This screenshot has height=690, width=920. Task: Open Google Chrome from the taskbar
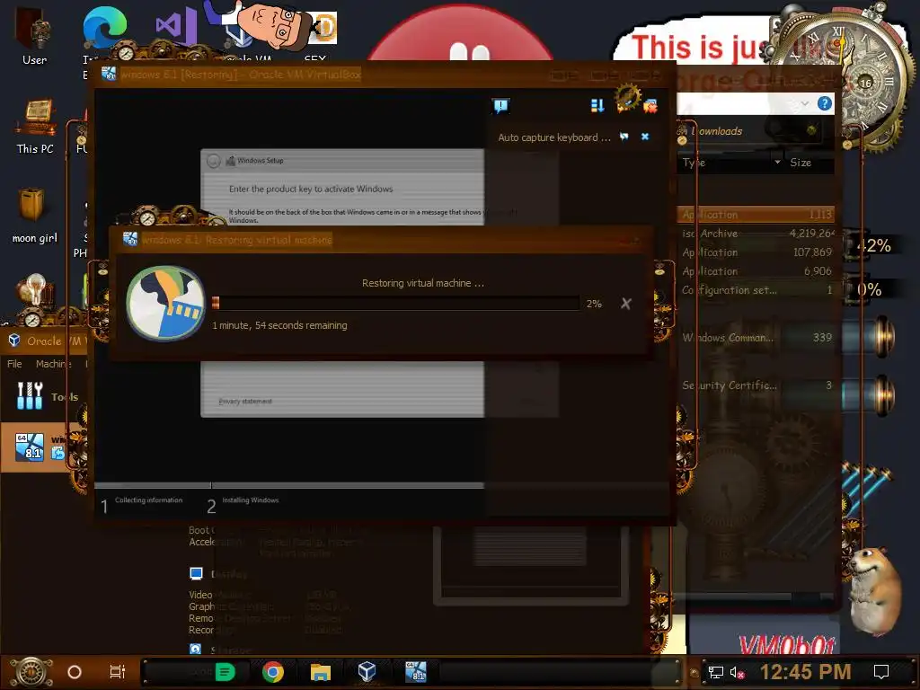point(273,672)
